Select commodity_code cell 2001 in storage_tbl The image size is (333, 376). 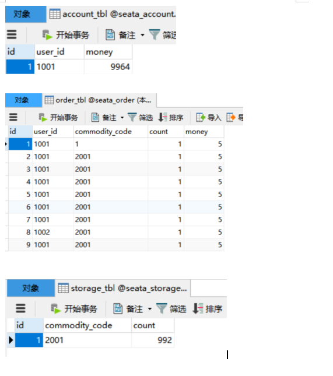pyautogui.click(x=87, y=340)
